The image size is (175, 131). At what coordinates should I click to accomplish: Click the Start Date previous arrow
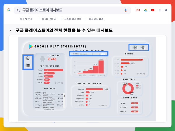(x=102, y=54)
